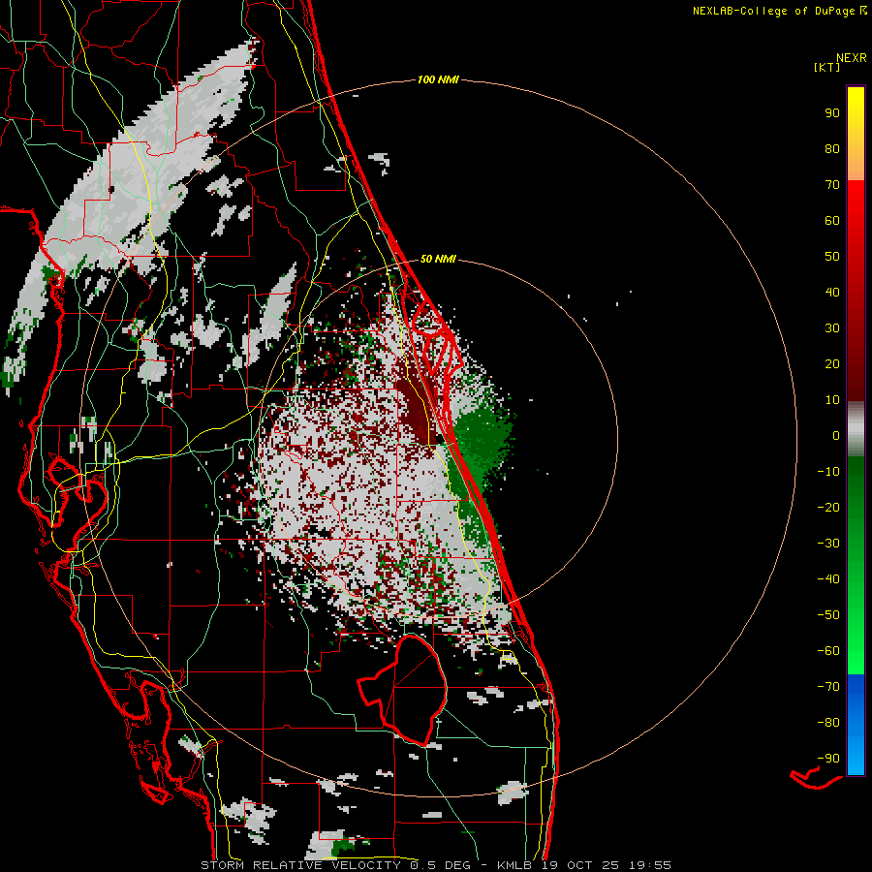872x872 pixels.
Task: Click the -70 value on the velocity scale
Action: [828, 686]
